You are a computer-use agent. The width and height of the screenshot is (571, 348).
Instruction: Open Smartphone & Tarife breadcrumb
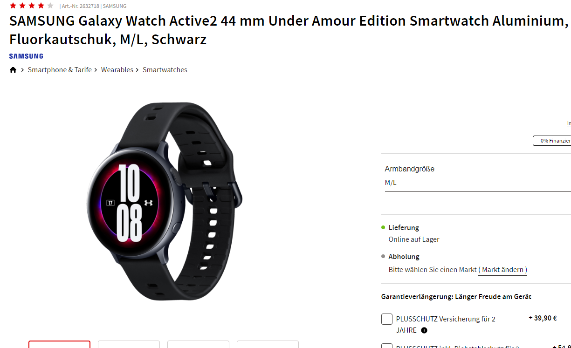click(60, 70)
